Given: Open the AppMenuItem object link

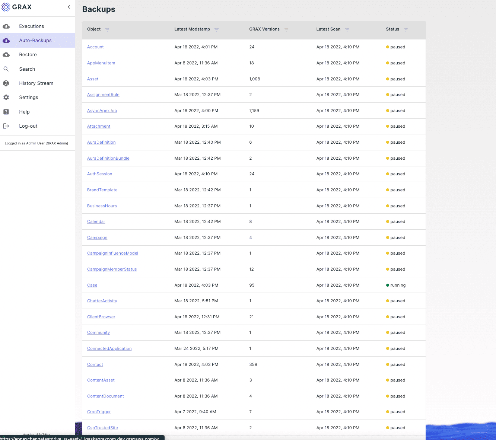Looking at the screenshot, I should 101,63.
